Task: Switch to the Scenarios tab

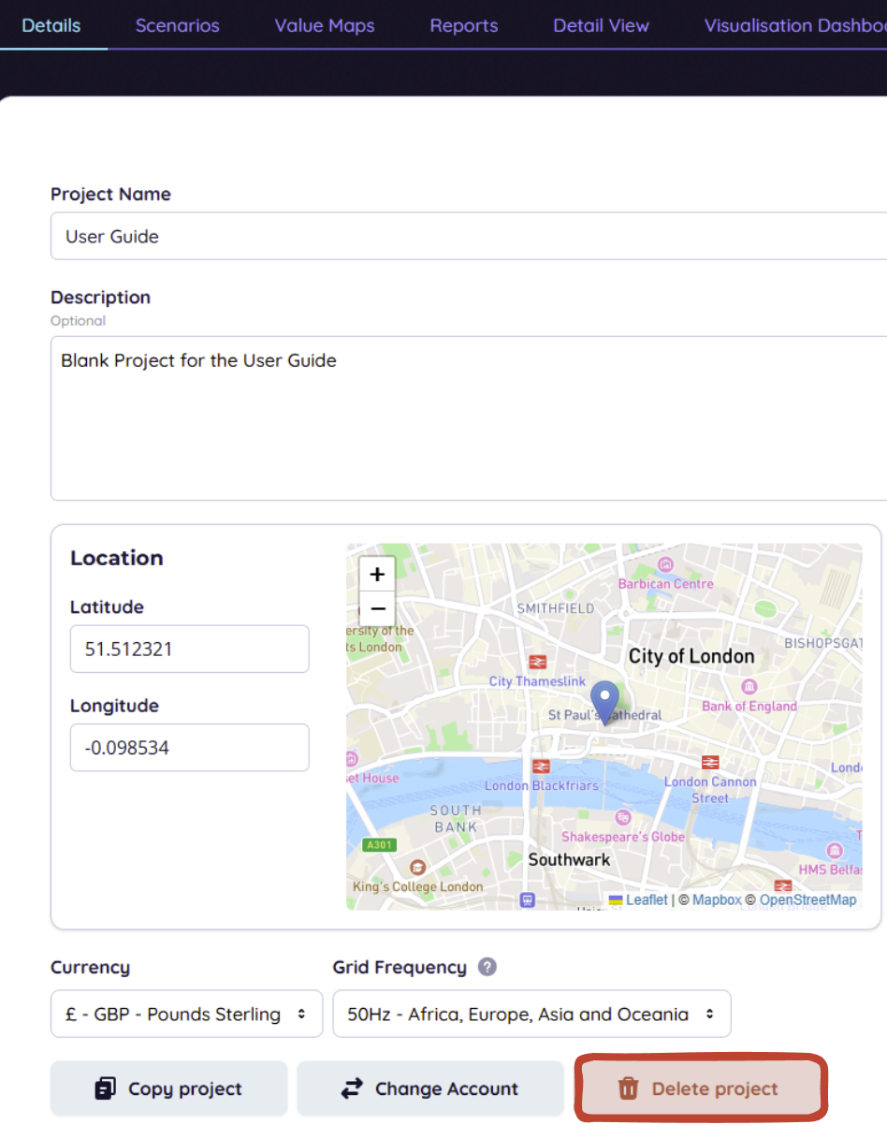Action: coord(177,25)
